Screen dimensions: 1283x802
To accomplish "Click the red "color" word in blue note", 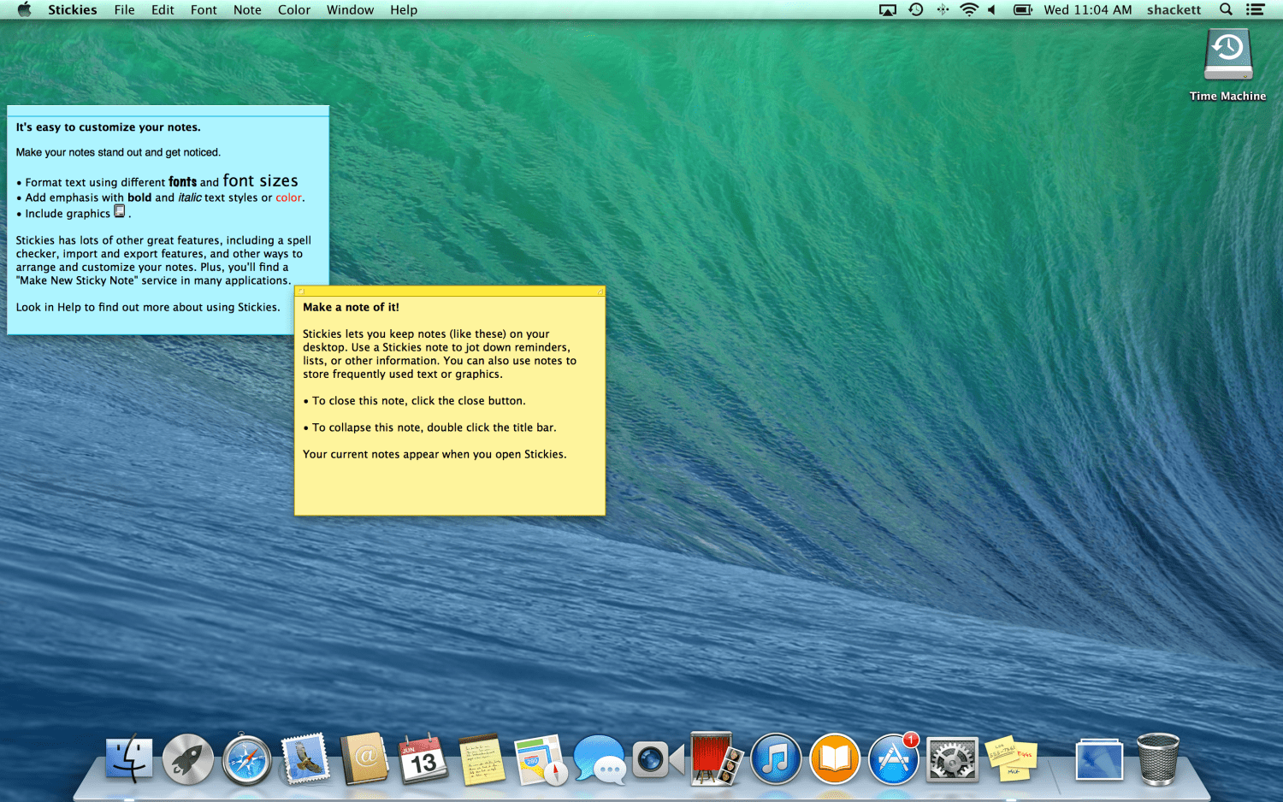I will [x=288, y=198].
